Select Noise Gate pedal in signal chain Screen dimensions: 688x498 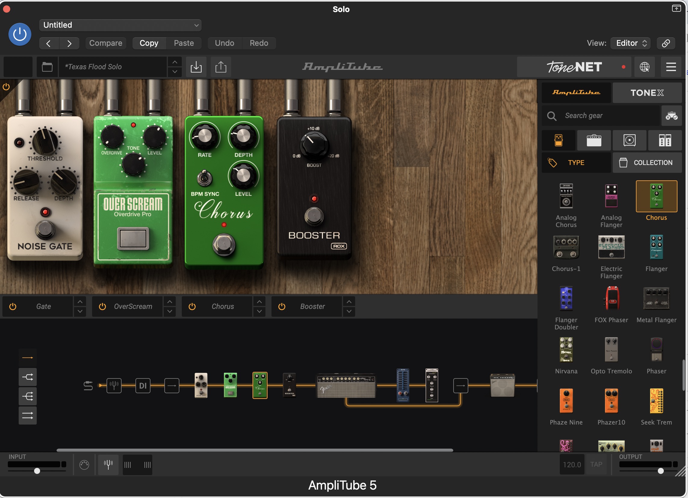tap(201, 385)
